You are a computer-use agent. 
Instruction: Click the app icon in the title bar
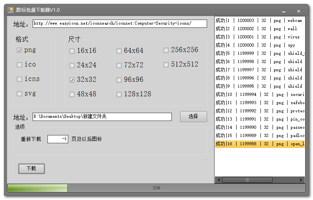tap(11, 10)
